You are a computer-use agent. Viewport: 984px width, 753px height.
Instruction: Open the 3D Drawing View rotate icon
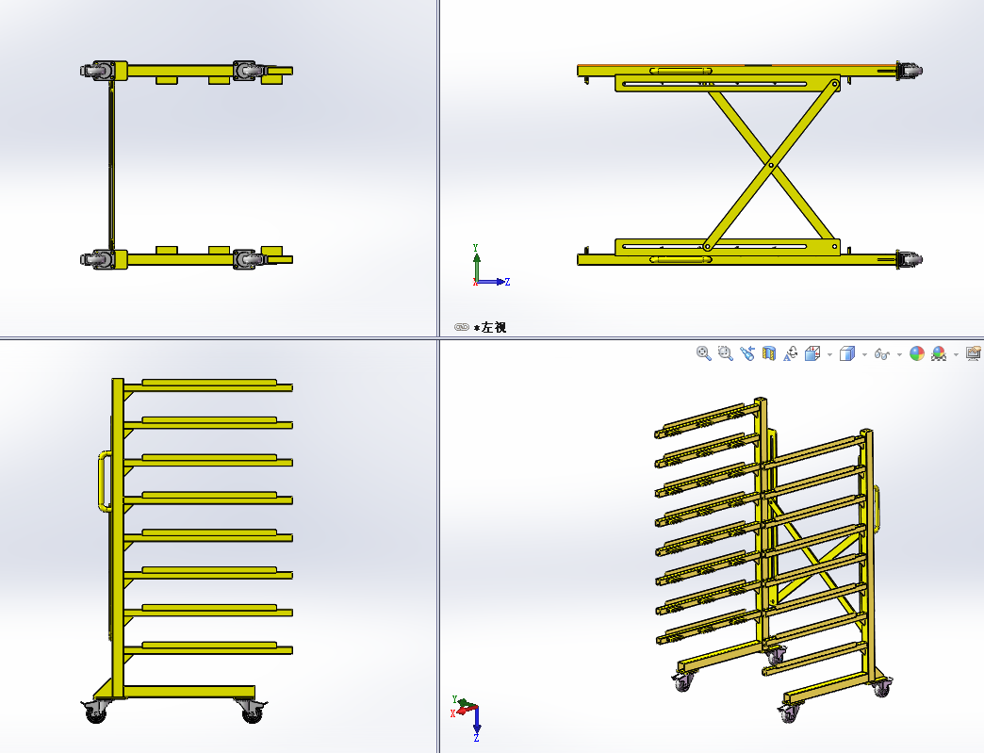[790, 353]
